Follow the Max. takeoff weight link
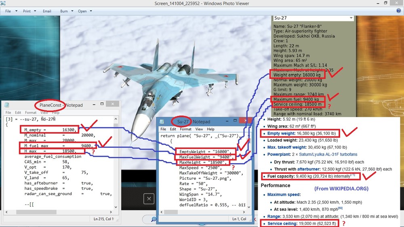 point(287,147)
